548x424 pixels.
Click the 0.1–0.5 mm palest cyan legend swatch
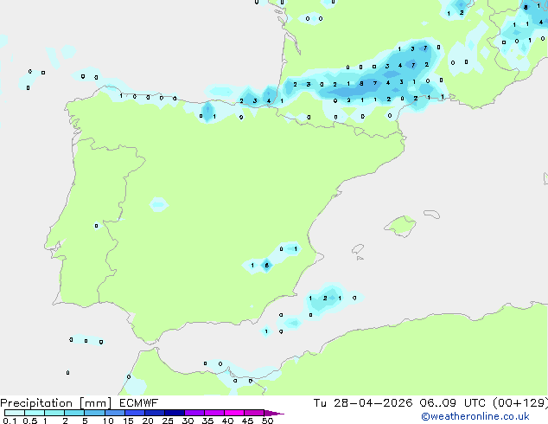tap(15, 413)
